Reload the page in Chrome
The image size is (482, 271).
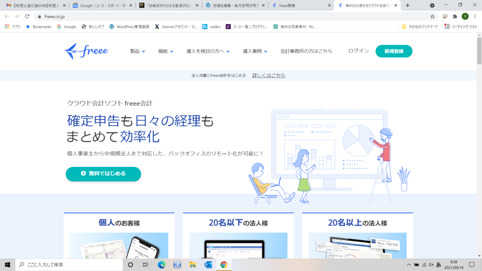pyautogui.click(x=27, y=16)
